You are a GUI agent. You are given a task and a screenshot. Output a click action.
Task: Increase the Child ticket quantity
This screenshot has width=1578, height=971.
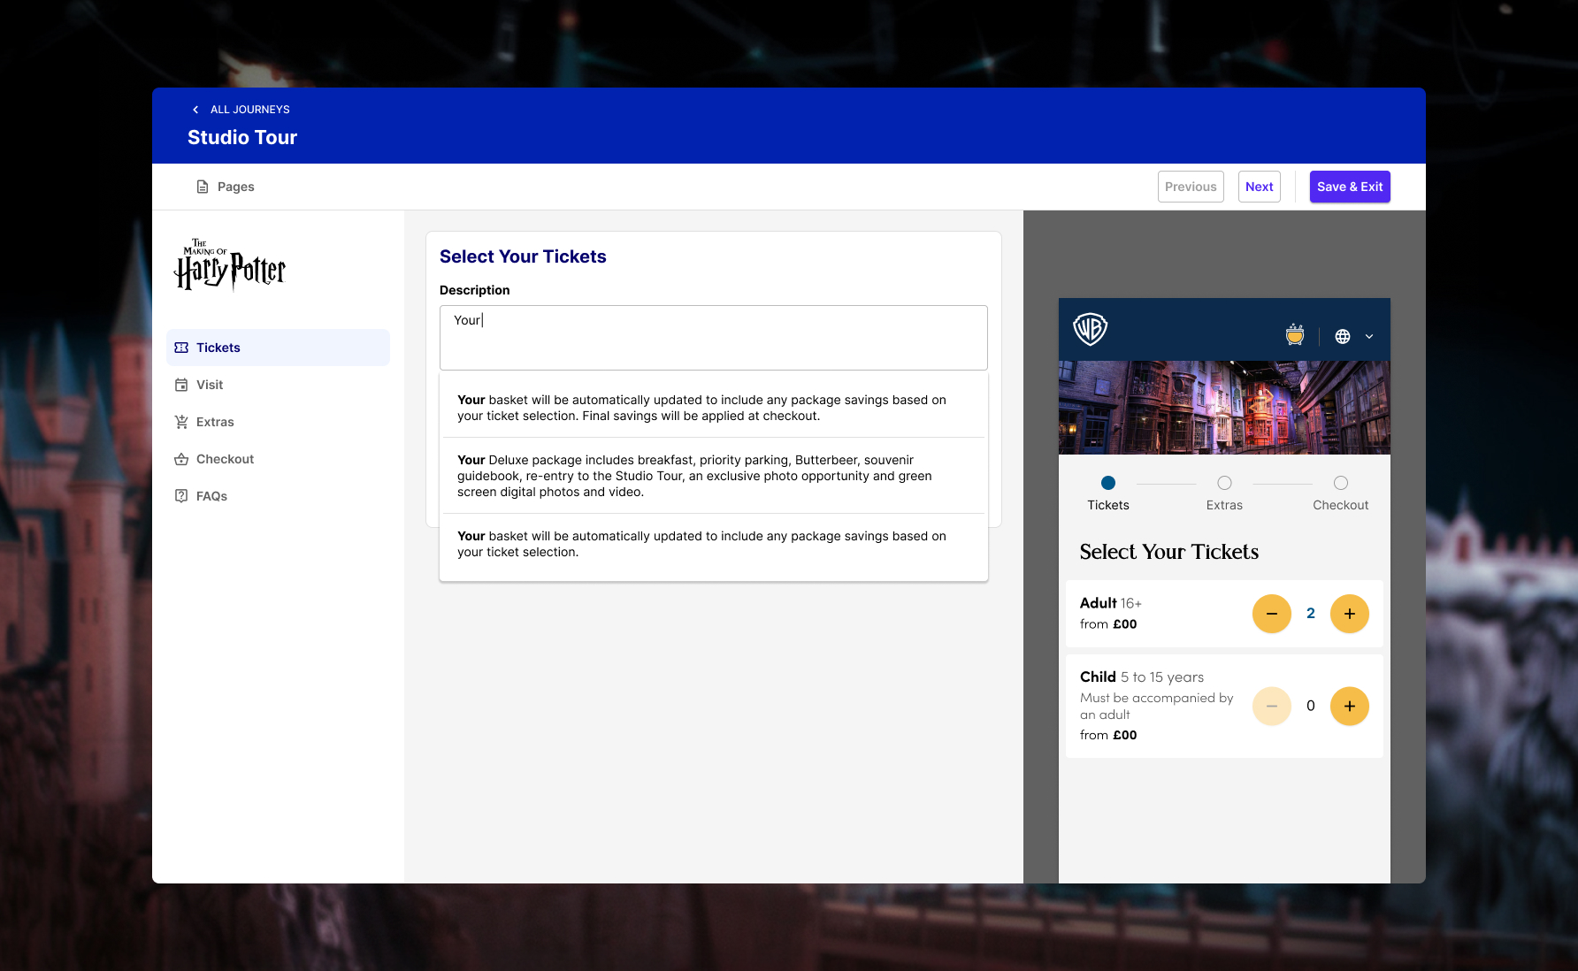tap(1350, 707)
